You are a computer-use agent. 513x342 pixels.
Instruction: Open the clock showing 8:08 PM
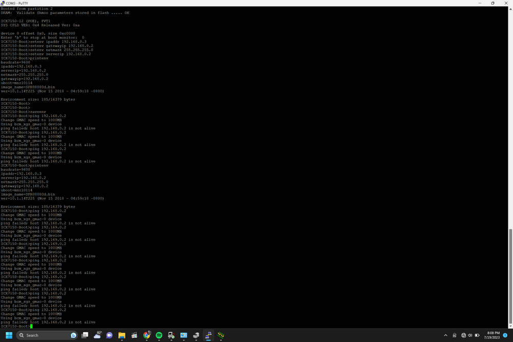[x=492, y=335]
